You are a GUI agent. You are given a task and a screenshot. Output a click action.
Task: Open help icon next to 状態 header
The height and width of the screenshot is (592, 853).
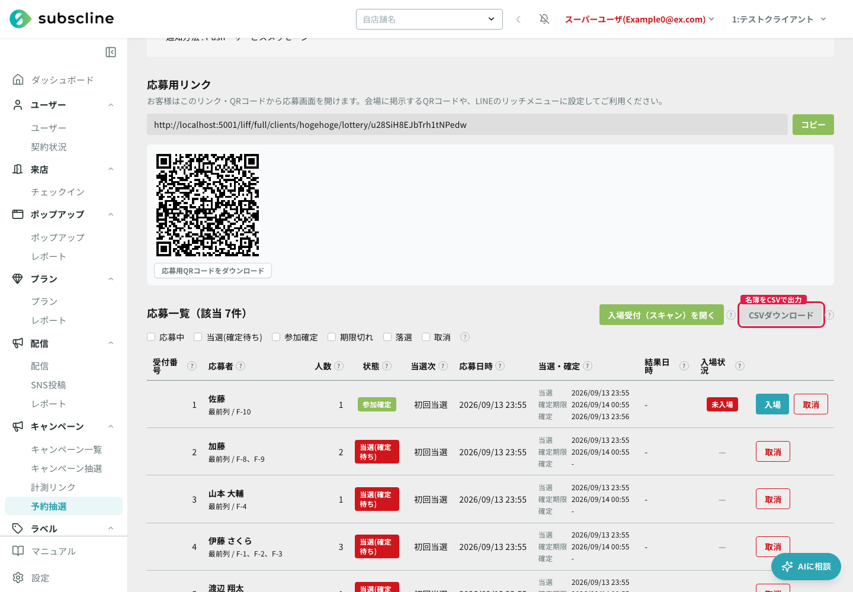(387, 366)
